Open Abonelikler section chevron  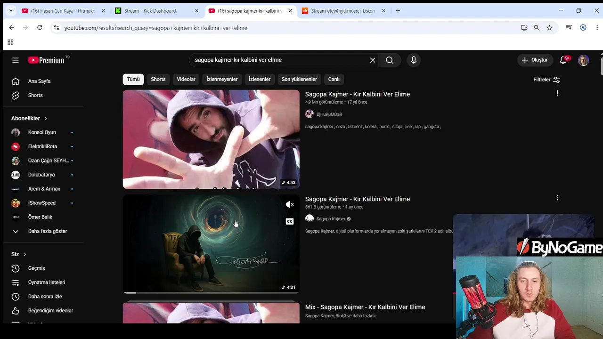(x=45, y=118)
